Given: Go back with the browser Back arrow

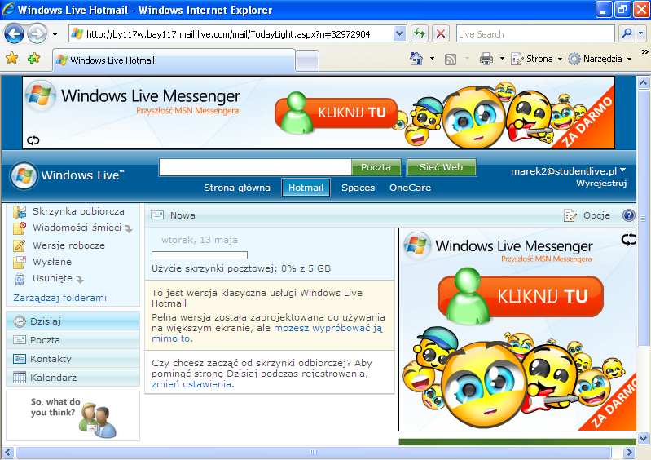Looking at the screenshot, I should pyautogui.click(x=14, y=33).
